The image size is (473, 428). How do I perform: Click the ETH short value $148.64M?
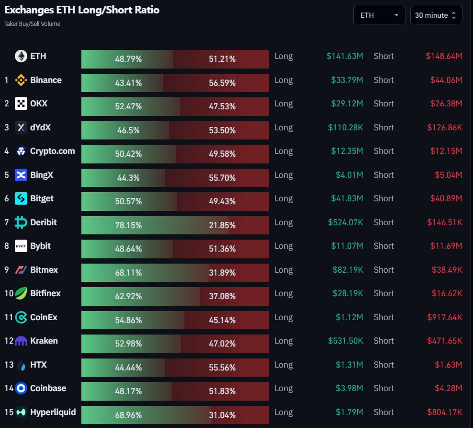(444, 56)
